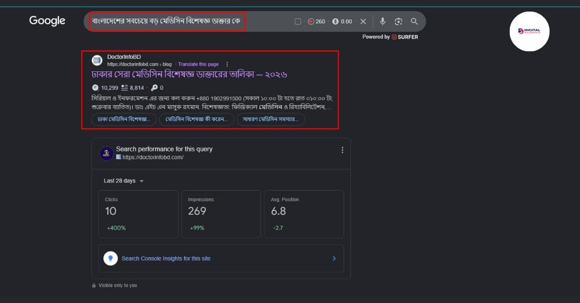Open the মেডিসিন বিশেষজ্ঞ কী করেন chip
The width and height of the screenshot is (580, 303).
pos(197,119)
